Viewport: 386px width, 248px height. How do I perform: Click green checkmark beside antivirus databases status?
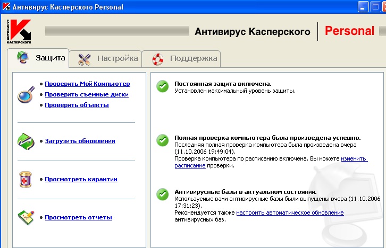[x=162, y=194]
